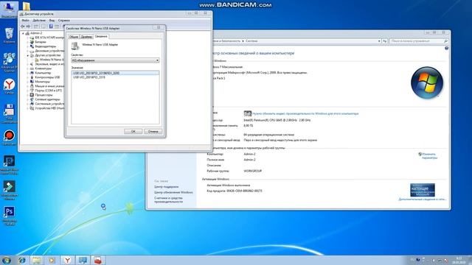Open the Свойство property dropdown
The height and width of the screenshot is (265, 472).
[115, 60]
